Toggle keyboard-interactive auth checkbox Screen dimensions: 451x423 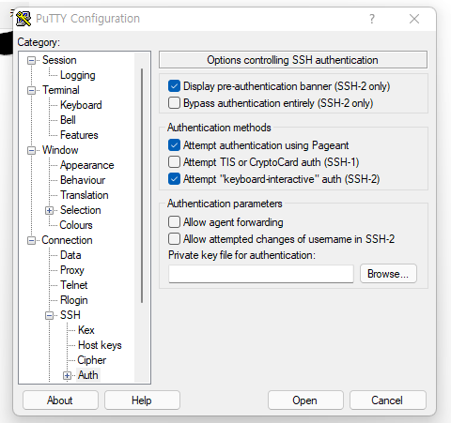(x=174, y=179)
